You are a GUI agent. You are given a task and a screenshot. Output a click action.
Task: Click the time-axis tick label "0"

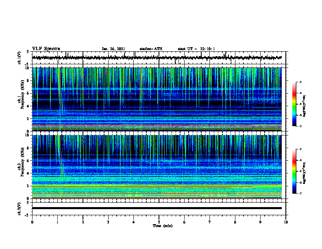click(x=32, y=222)
